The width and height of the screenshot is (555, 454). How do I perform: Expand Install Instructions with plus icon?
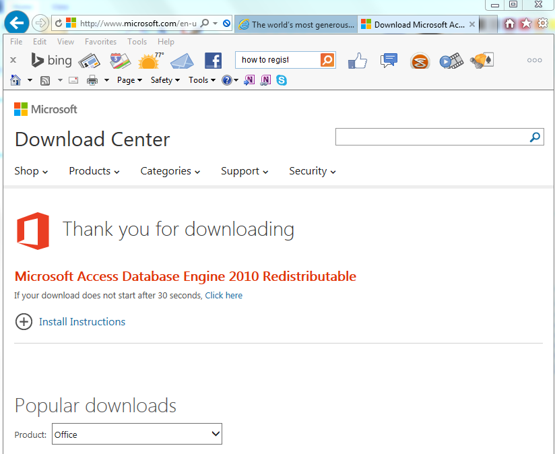click(24, 322)
